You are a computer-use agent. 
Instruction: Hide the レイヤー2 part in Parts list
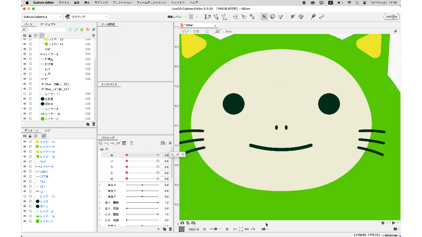pyautogui.click(x=25, y=118)
